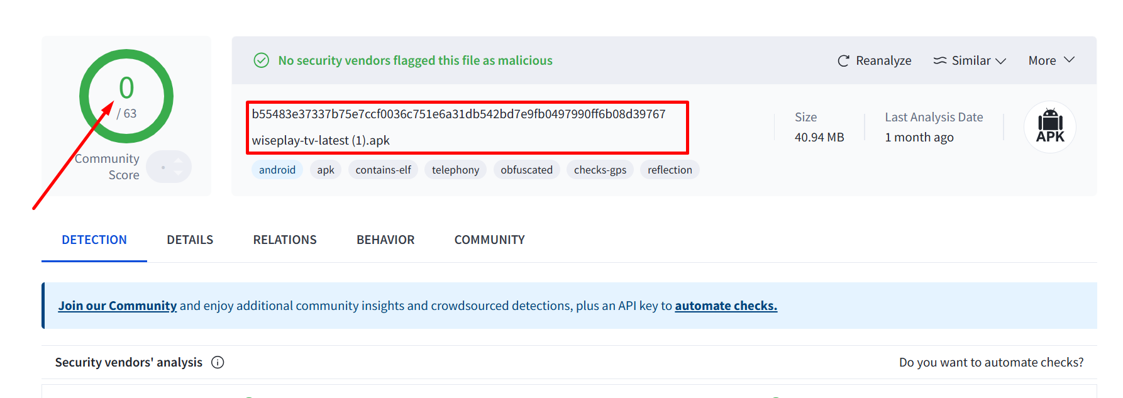
Task: Click the '1 month ago' analysis date
Action: 919,137
